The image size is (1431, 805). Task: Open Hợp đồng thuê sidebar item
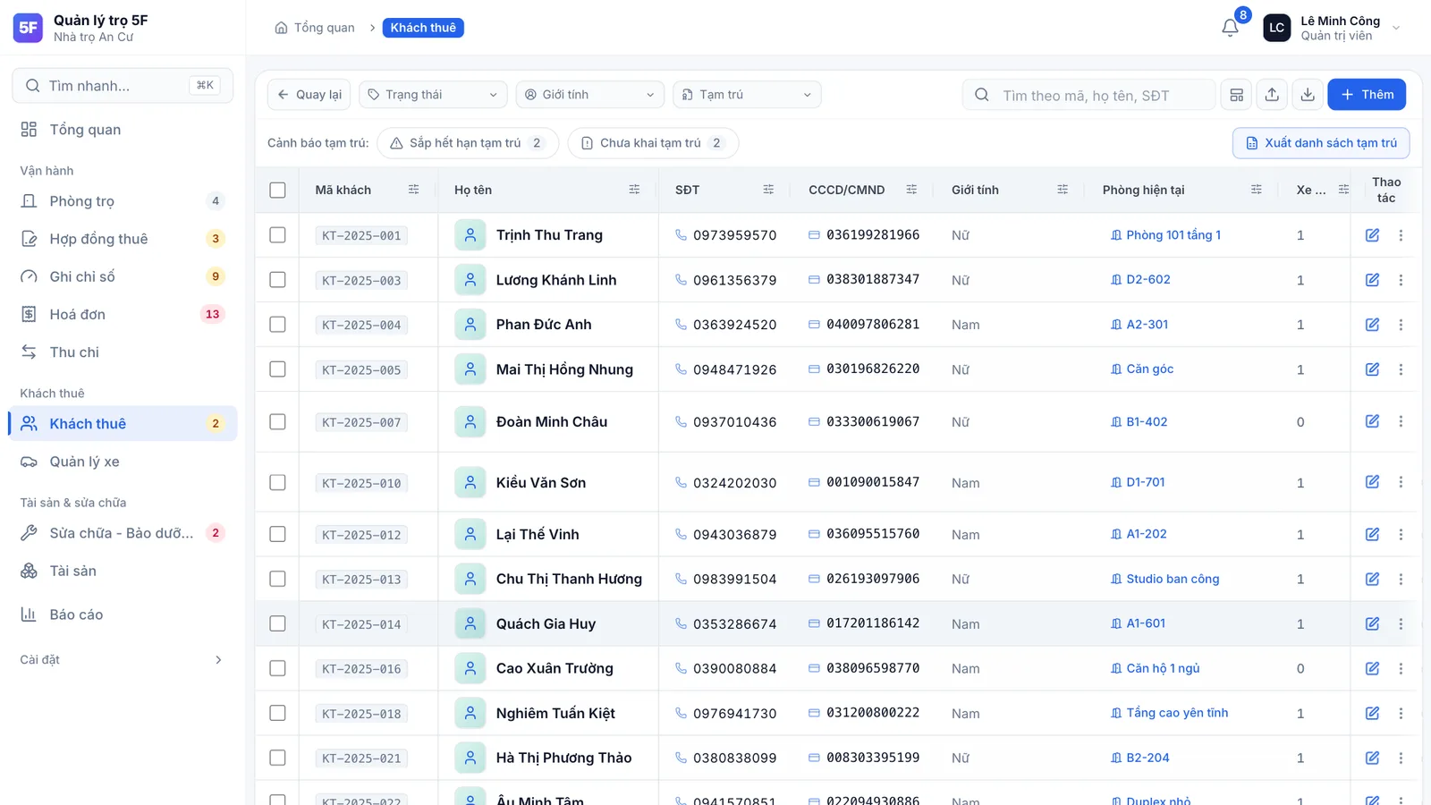click(x=123, y=239)
